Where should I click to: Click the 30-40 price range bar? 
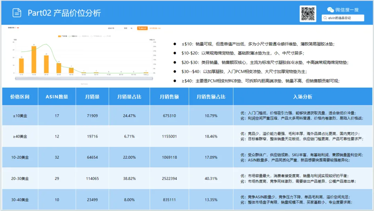59,68
